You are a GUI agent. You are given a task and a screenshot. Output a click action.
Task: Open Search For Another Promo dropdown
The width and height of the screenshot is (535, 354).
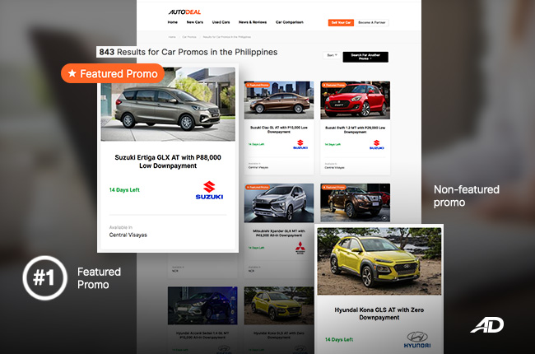point(365,57)
